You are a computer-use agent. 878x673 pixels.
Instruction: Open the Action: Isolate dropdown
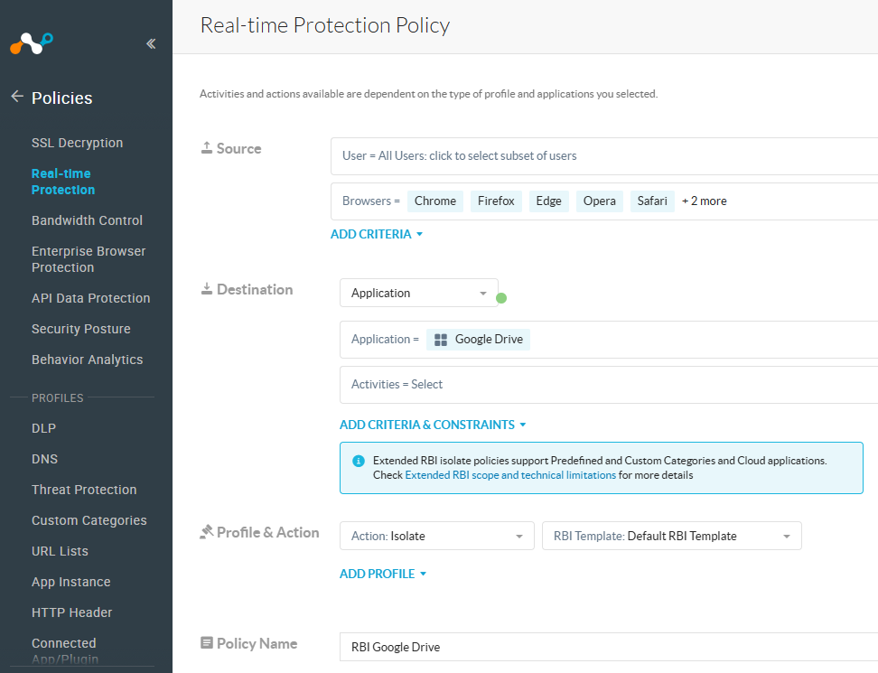(436, 535)
